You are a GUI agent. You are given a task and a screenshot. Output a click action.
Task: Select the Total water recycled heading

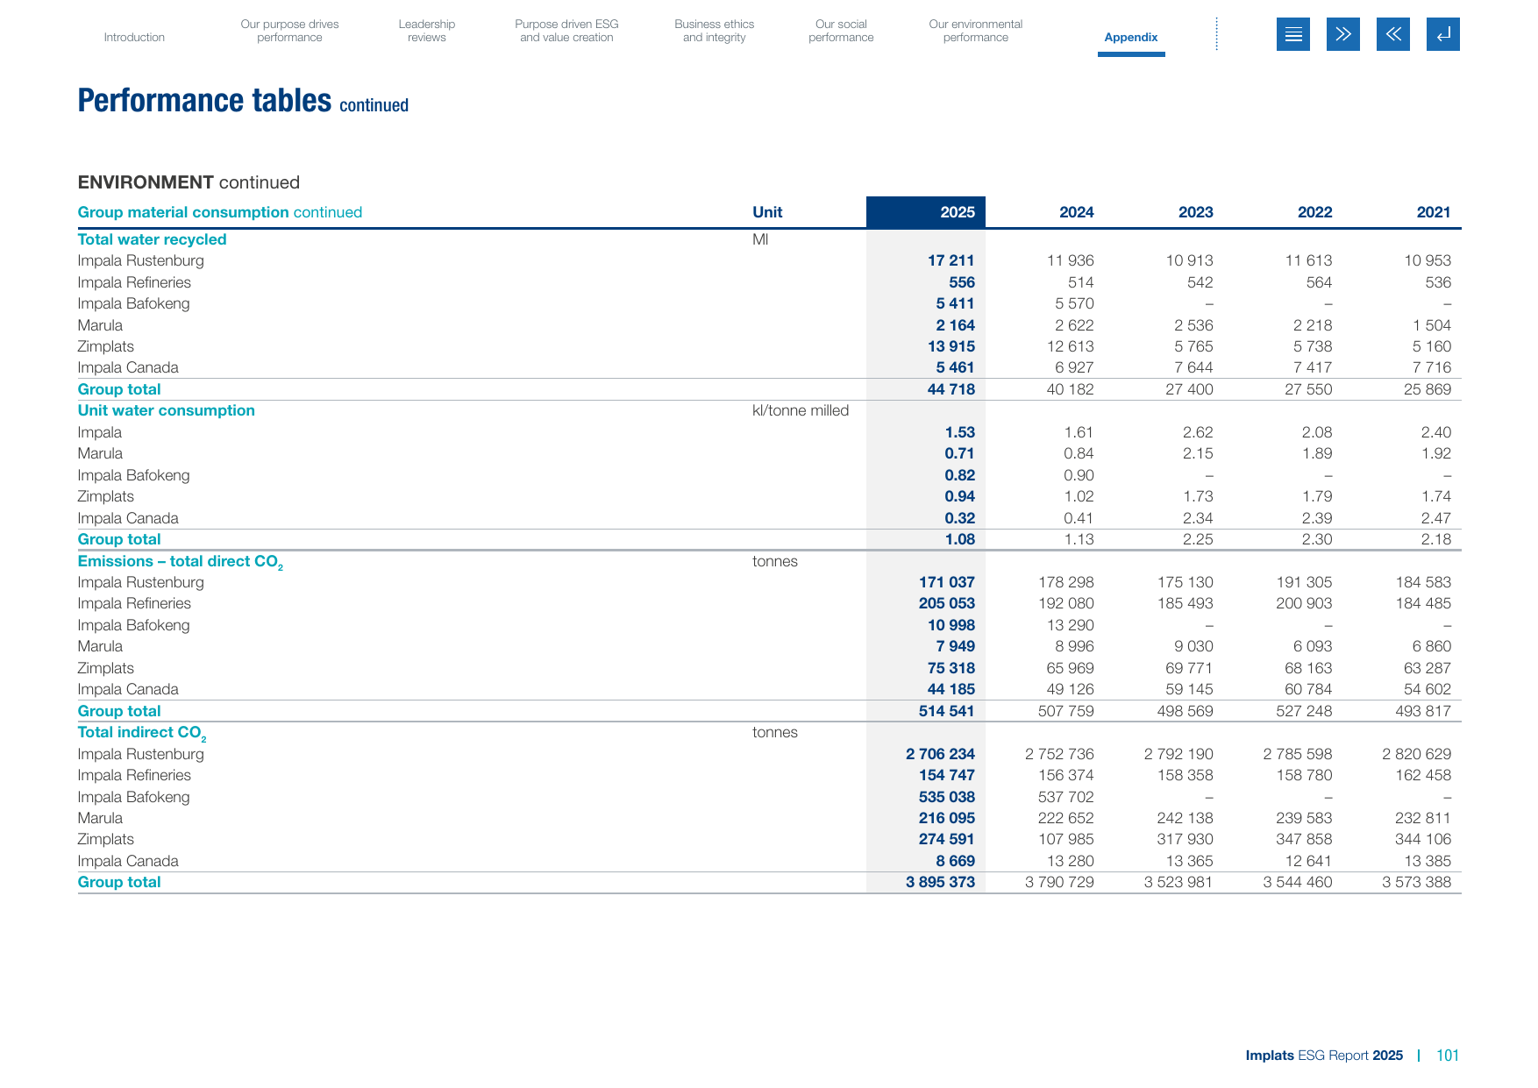(x=152, y=239)
